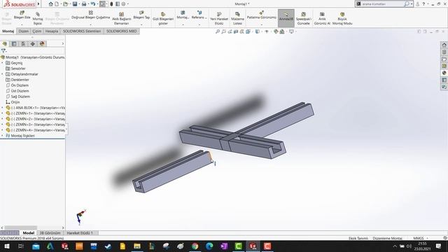Screen dimensions: 448x252
Task: Click the Open file icon
Action: point(66,4)
